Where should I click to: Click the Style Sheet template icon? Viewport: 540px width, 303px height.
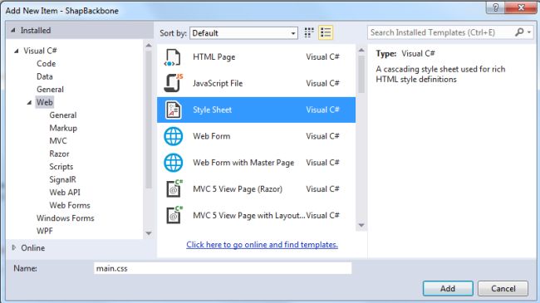tap(173, 110)
